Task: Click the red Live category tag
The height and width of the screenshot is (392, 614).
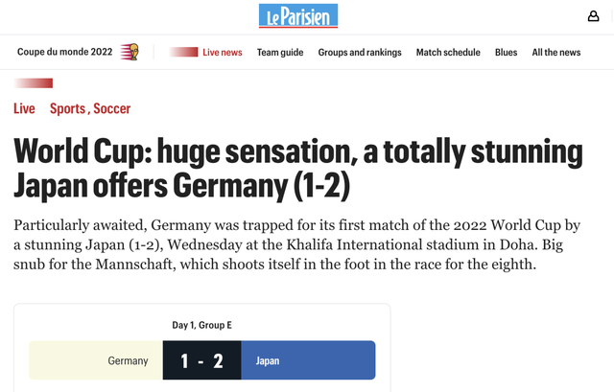Action: point(24,109)
